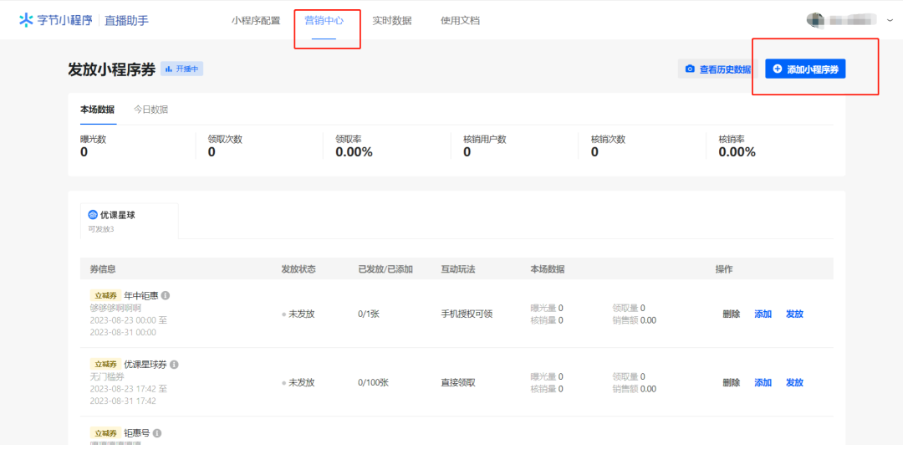Click info icon next to 年中钜惠
This screenshot has height=460, width=903.
pos(166,295)
